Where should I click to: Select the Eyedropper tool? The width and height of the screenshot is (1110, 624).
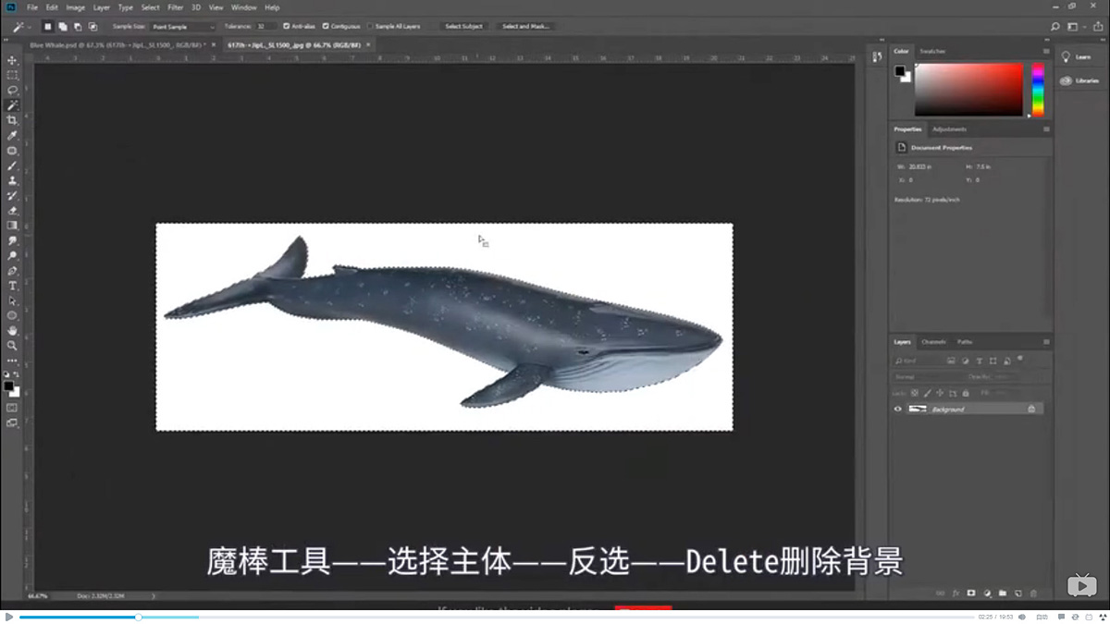(x=12, y=135)
